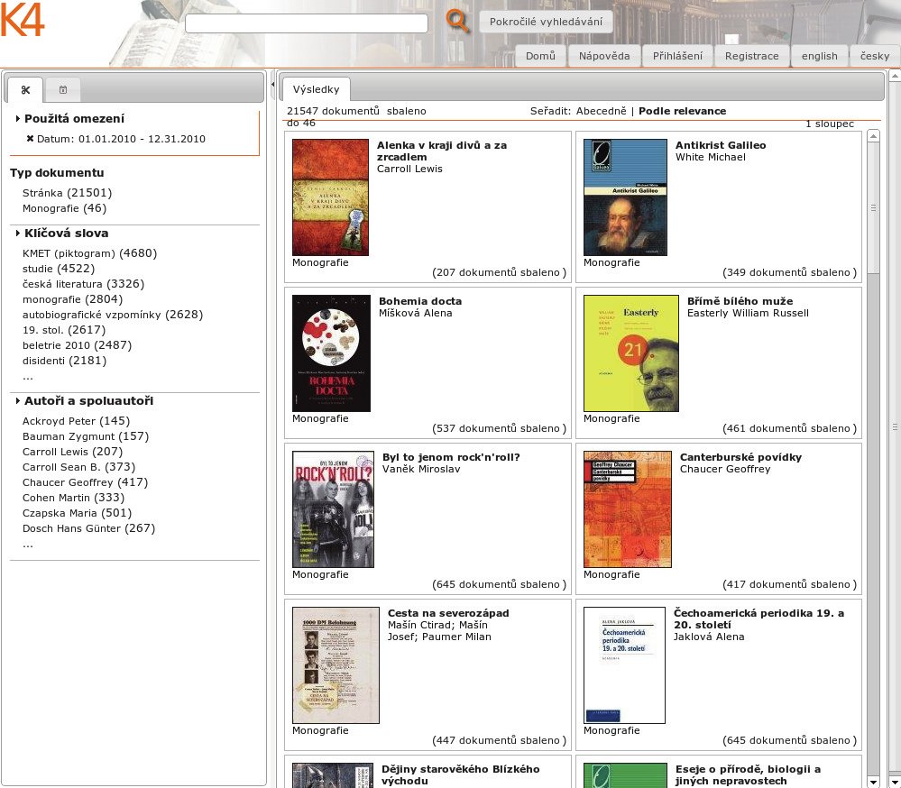Image resolution: width=901 pixels, height=788 pixels.
Task: Open Bohemia docta cover thumbnail
Action: 332,353
